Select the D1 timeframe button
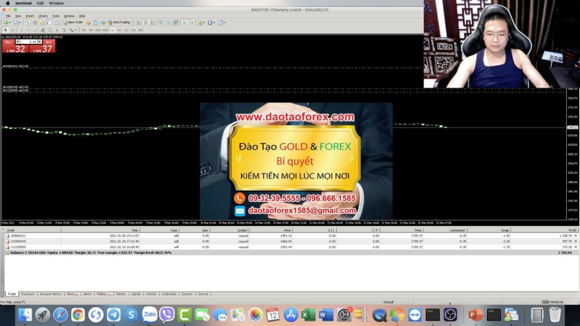 point(126,30)
